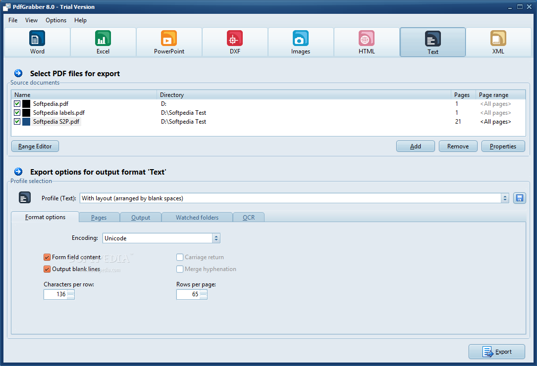Switch to the OCR tab

pos(249,217)
